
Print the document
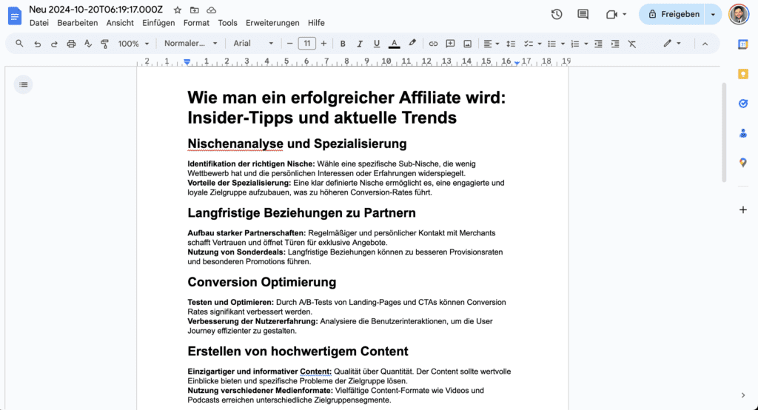[x=71, y=44]
